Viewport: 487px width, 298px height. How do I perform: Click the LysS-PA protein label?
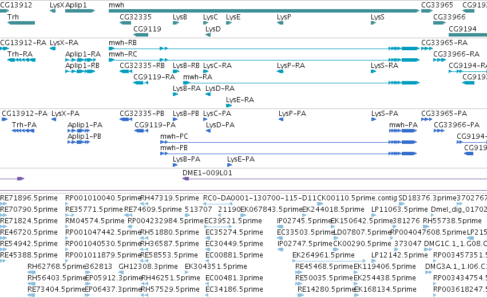(385, 114)
